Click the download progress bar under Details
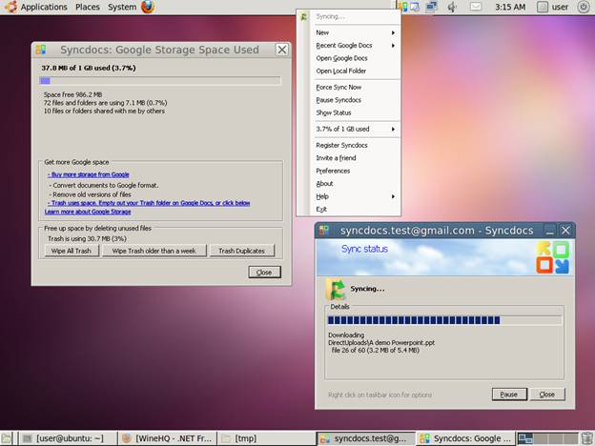Image resolution: width=595 pixels, height=446 pixels. [x=444, y=320]
